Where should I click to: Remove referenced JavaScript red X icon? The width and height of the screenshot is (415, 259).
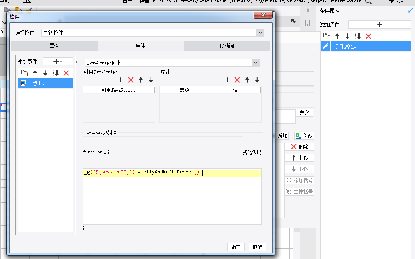131,80
